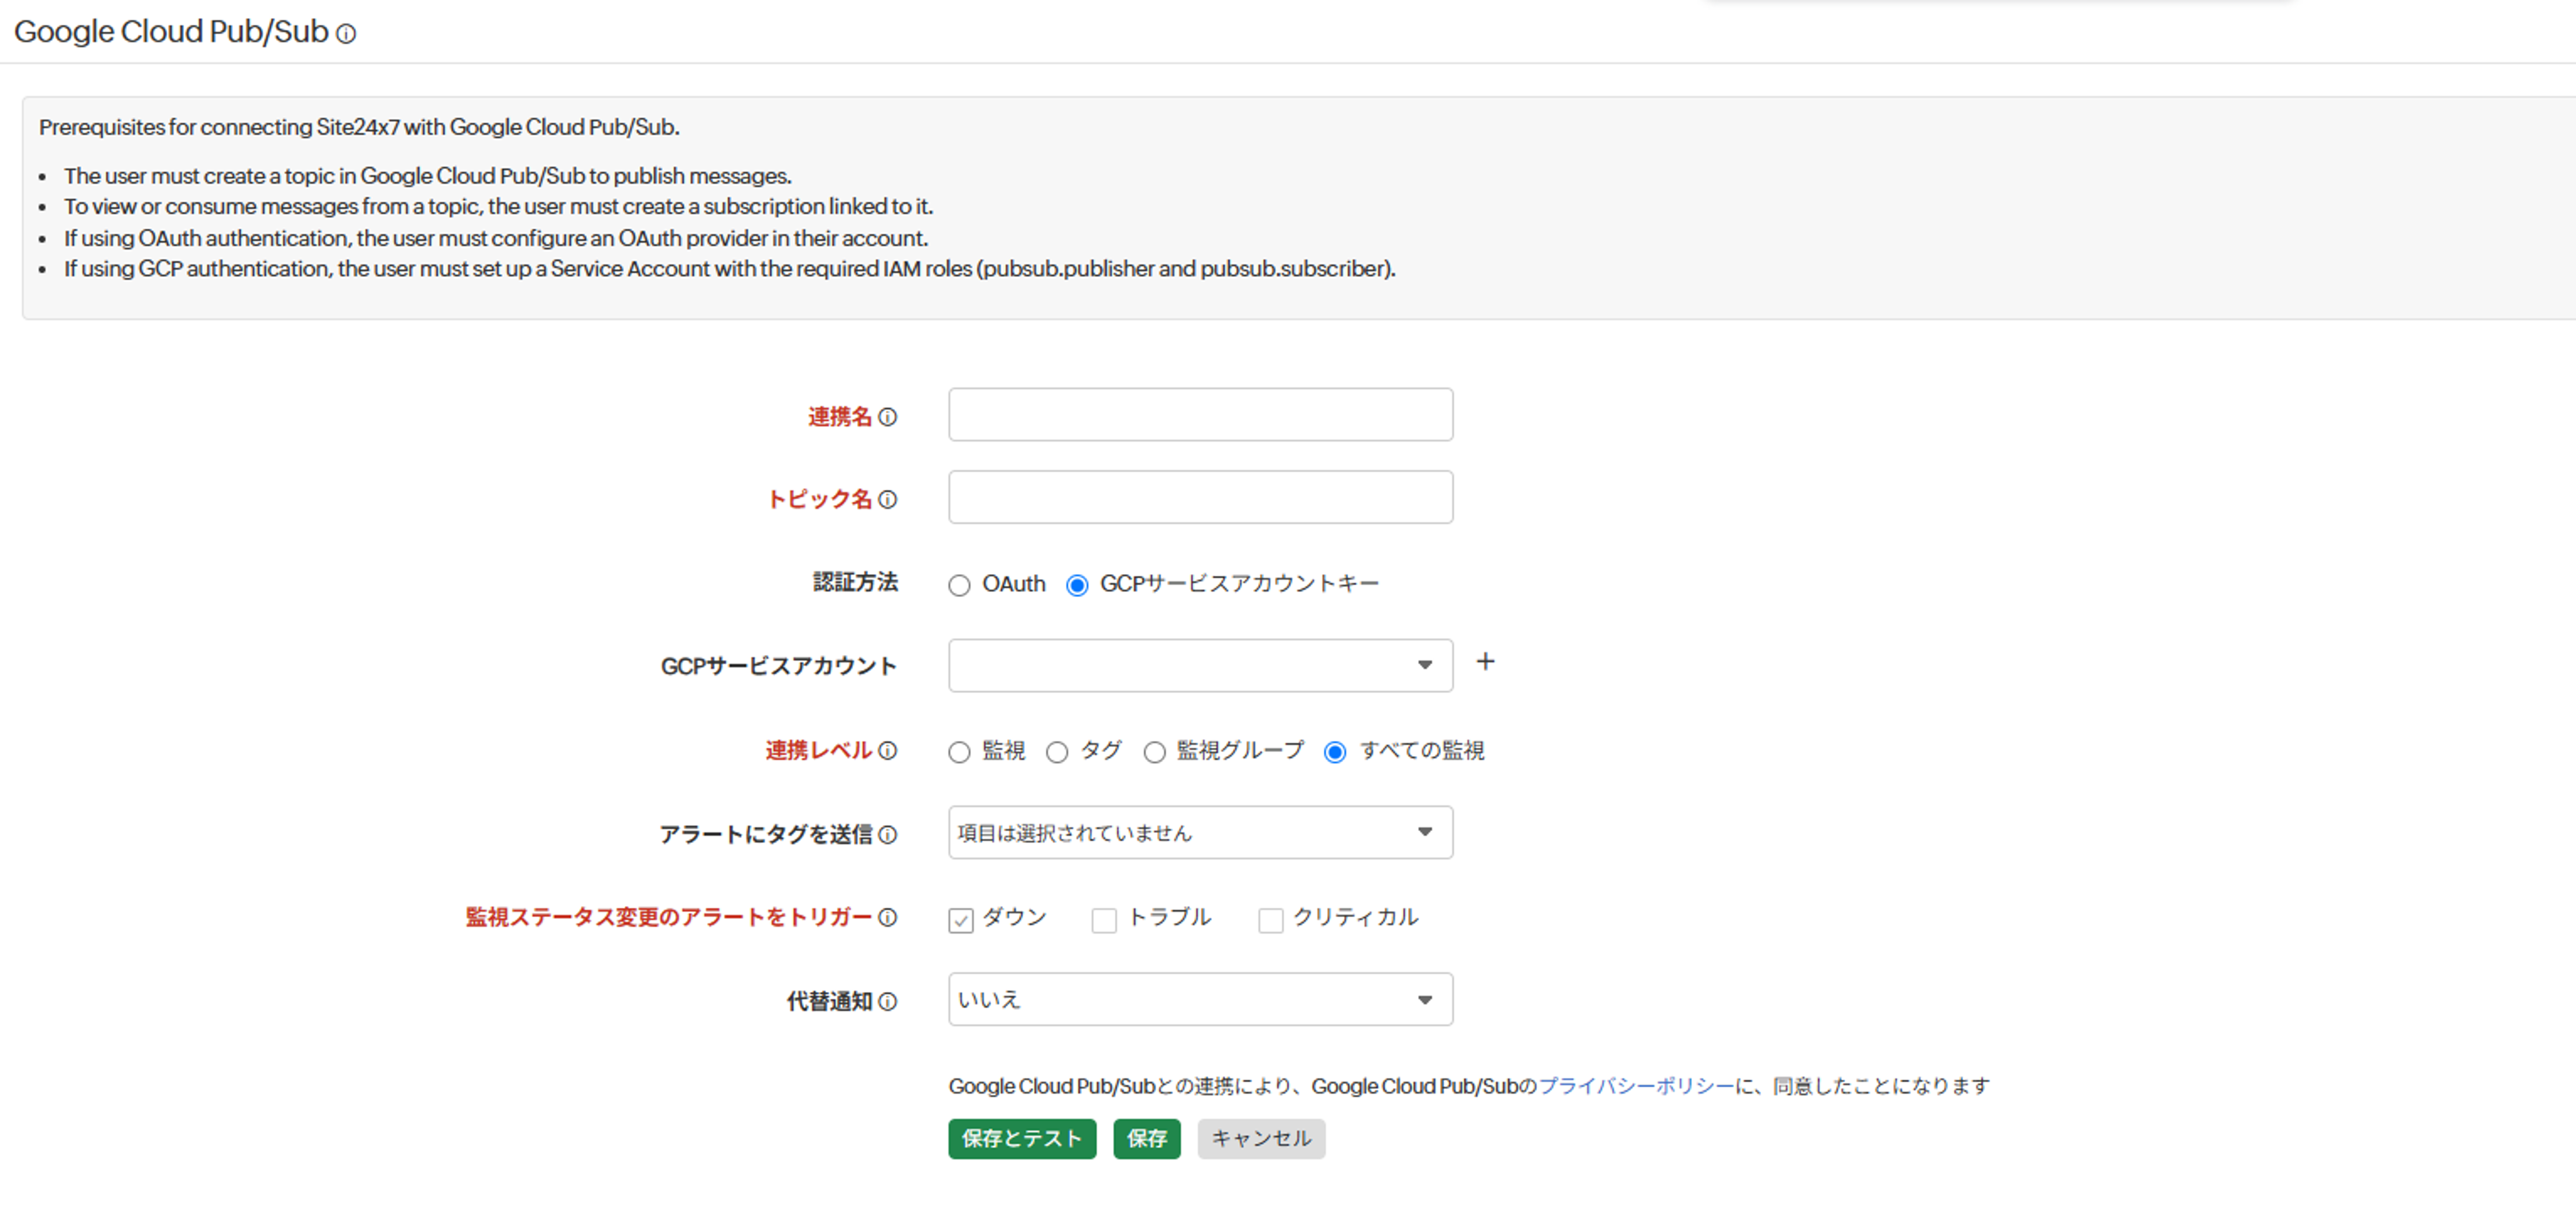Click the 認証方法 label

coord(855,582)
